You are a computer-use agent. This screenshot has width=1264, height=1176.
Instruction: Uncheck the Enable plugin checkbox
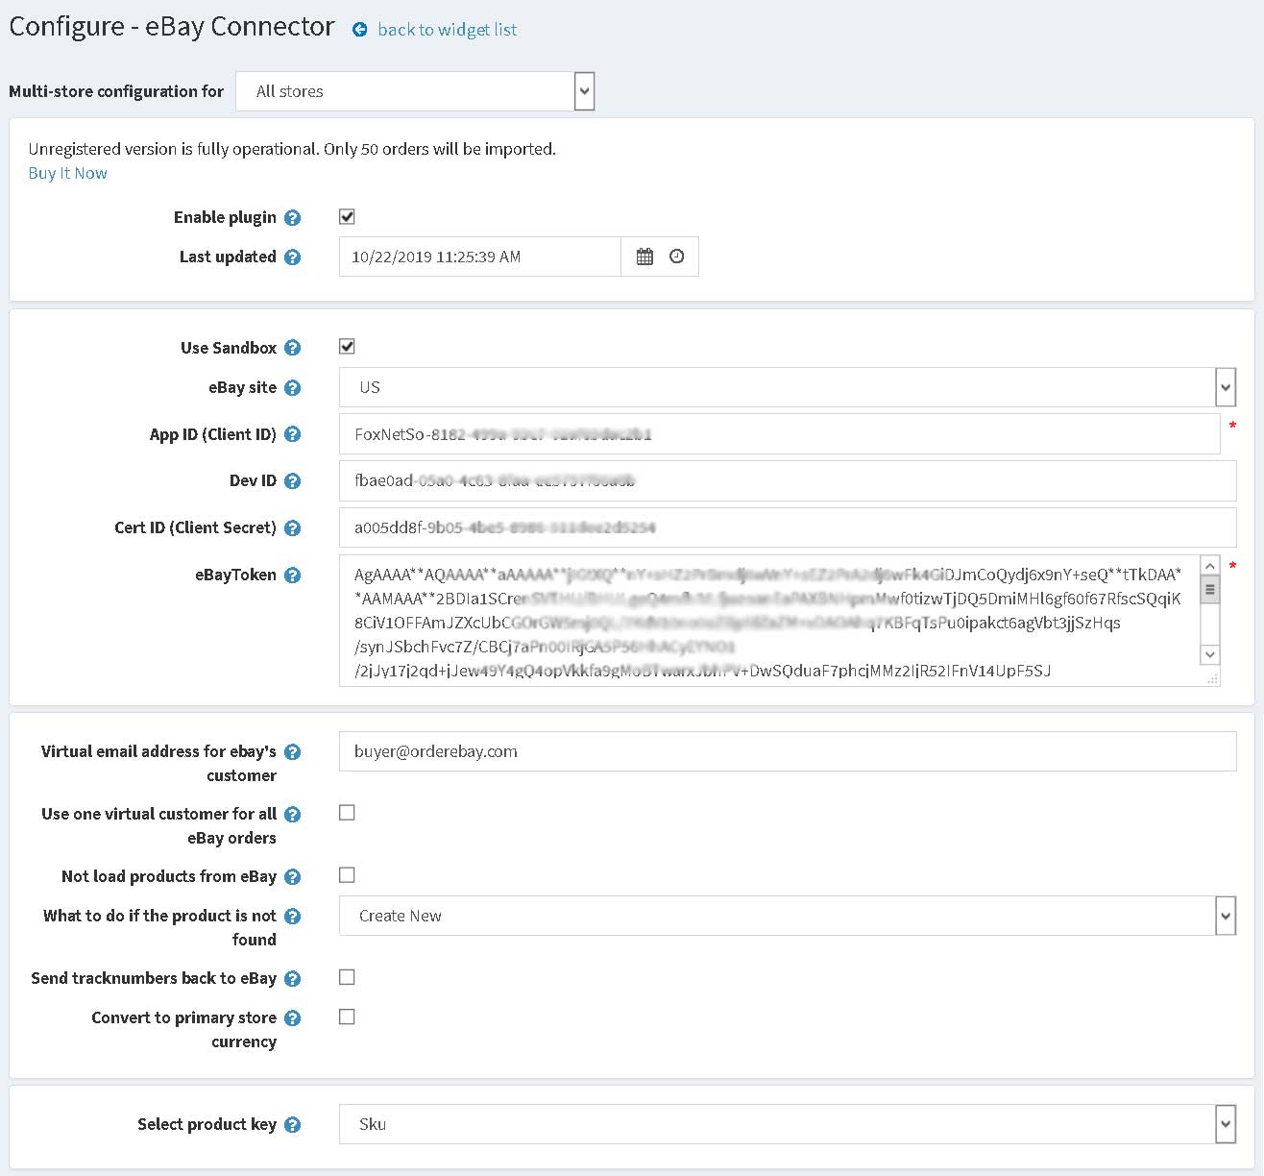pyautogui.click(x=347, y=217)
